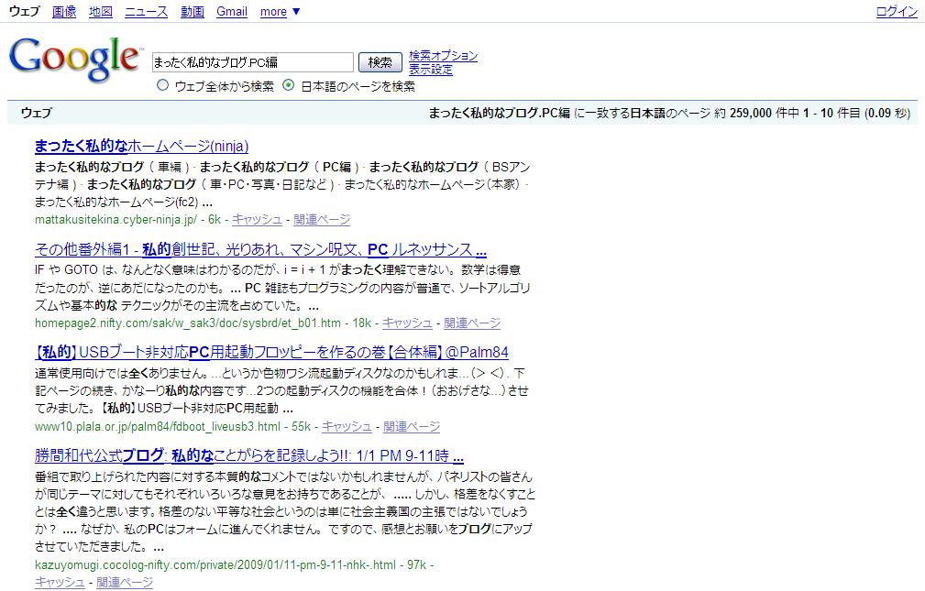Open the ニュース link in top navigation

click(x=147, y=11)
